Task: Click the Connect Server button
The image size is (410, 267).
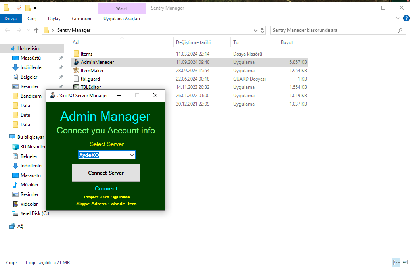Action: pos(106,173)
